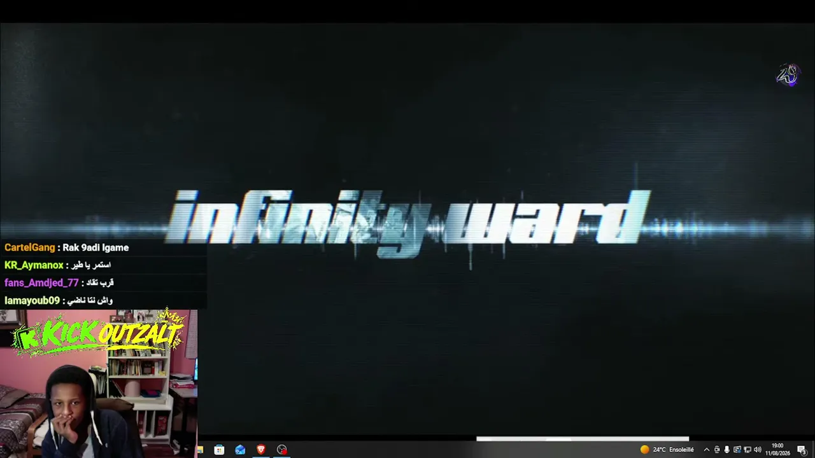Viewport: 815px width, 458px height.
Task: Open the Outlook mail taskbar icon
Action: pos(240,450)
